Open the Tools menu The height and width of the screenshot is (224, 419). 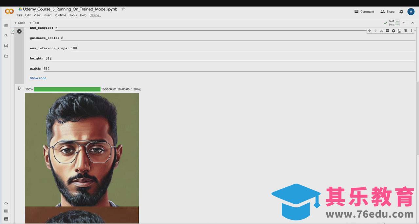coord(73,15)
